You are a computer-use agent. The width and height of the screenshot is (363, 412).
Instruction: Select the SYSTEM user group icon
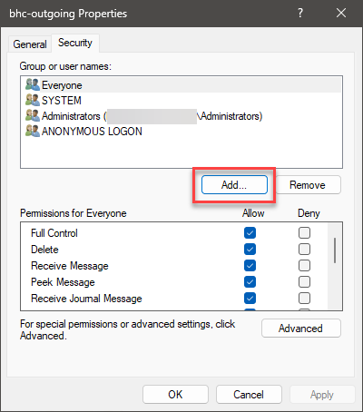click(x=33, y=100)
